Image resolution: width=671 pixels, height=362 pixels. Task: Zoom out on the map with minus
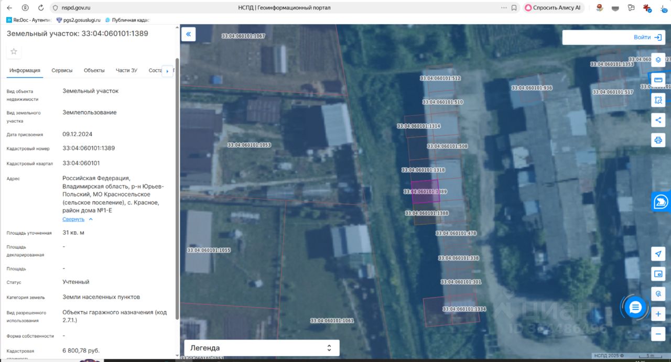coord(658,334)
